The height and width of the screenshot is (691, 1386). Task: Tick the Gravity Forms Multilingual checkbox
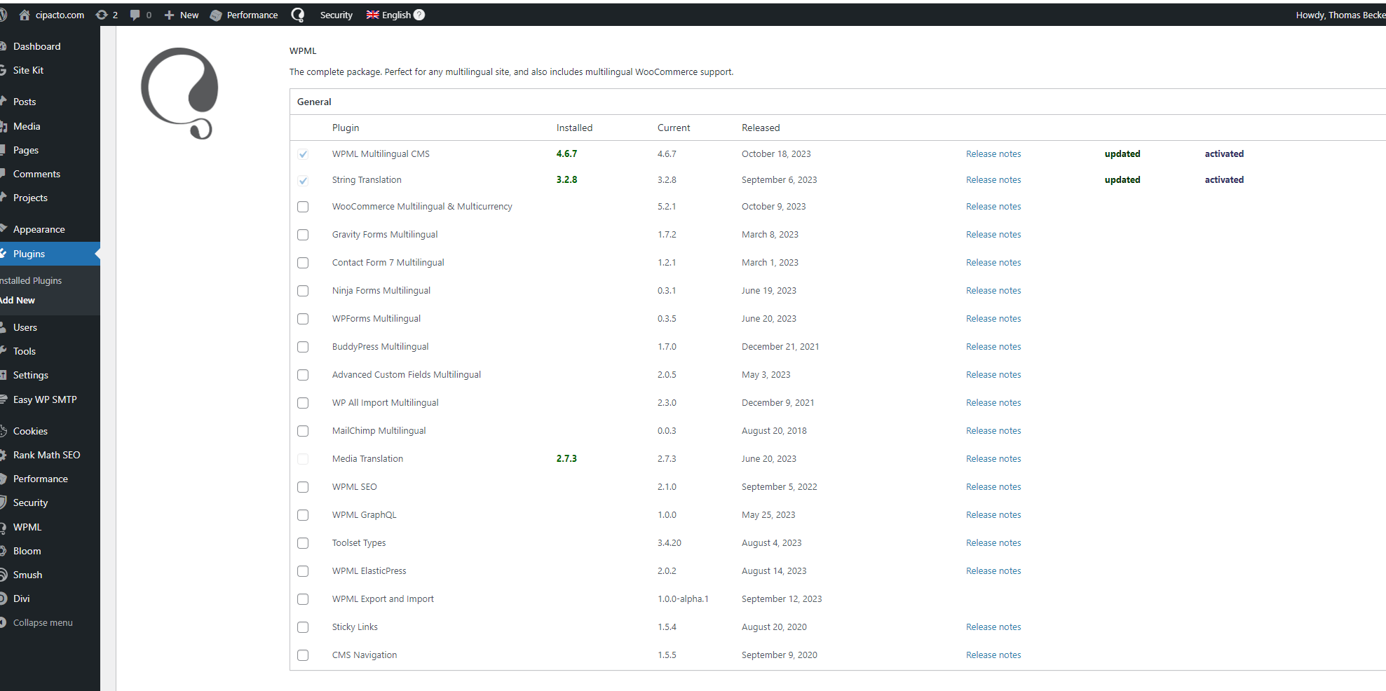coord(303,235)
